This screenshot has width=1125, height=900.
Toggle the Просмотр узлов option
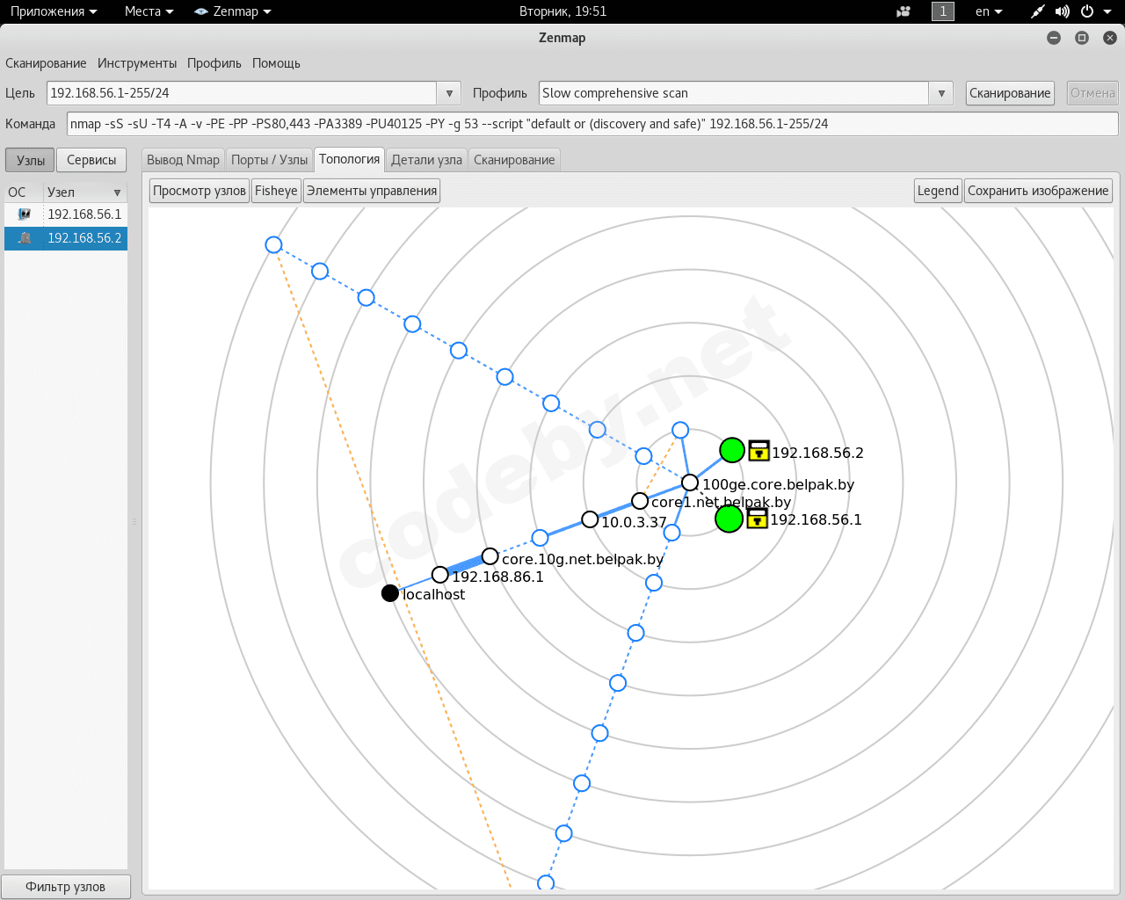(x=200, y=191)
